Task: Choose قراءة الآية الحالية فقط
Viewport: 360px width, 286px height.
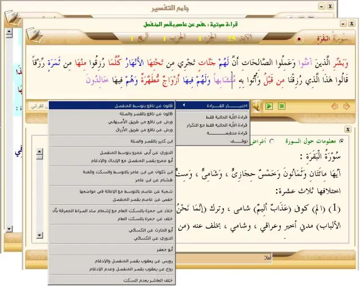Action: pos(213,117)
